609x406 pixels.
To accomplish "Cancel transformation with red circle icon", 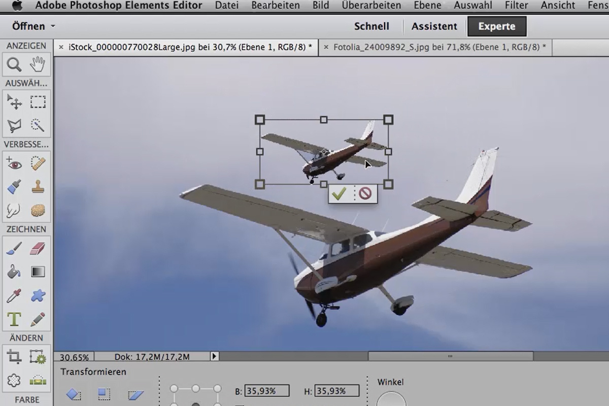I will (365, 193).
